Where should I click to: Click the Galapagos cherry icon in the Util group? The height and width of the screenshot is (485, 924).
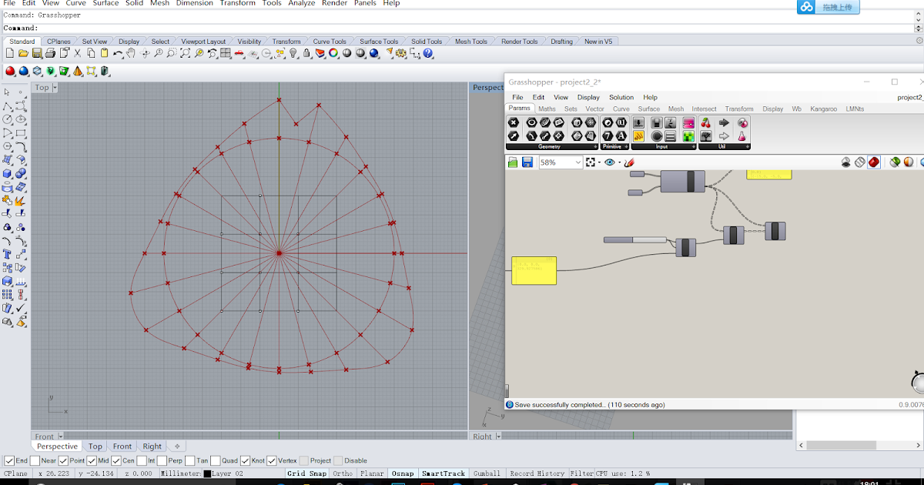(705, 123)
